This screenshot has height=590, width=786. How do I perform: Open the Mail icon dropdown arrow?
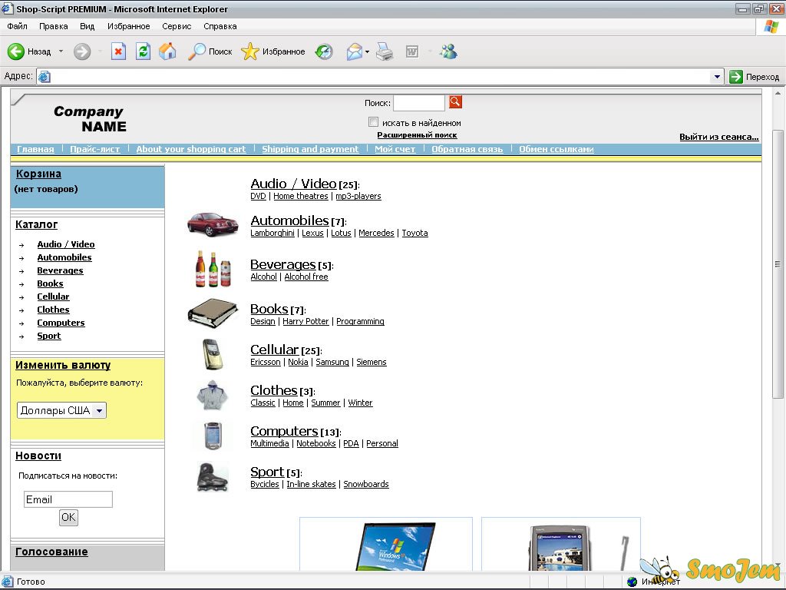(x=367, y=51)
